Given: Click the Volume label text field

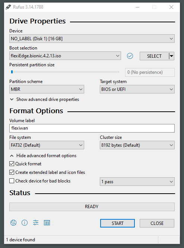Looking at the screenshot, I should pyautogui.click(x=92, y=128).
